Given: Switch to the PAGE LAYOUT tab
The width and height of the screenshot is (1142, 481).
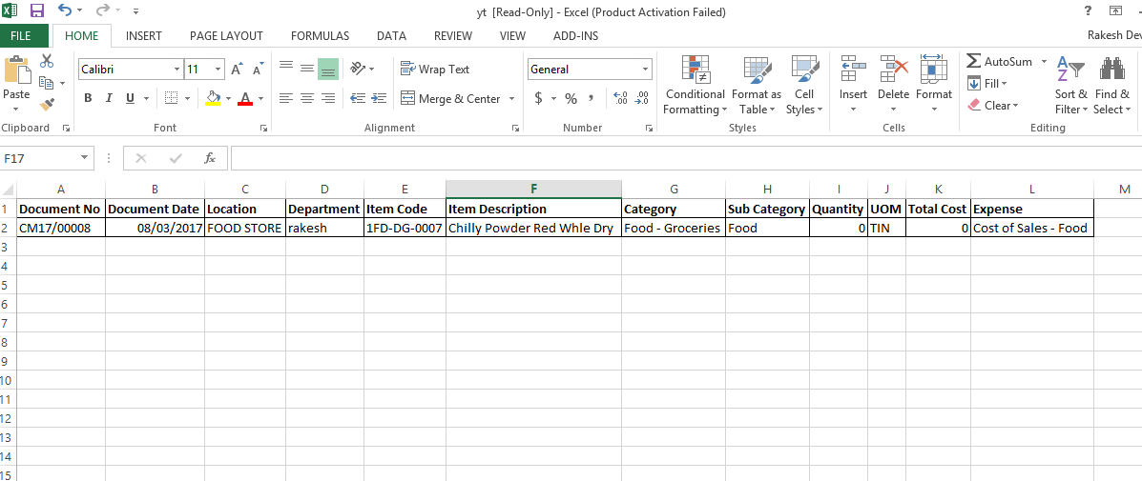Looking at the screenshot, I should (226, 36).
